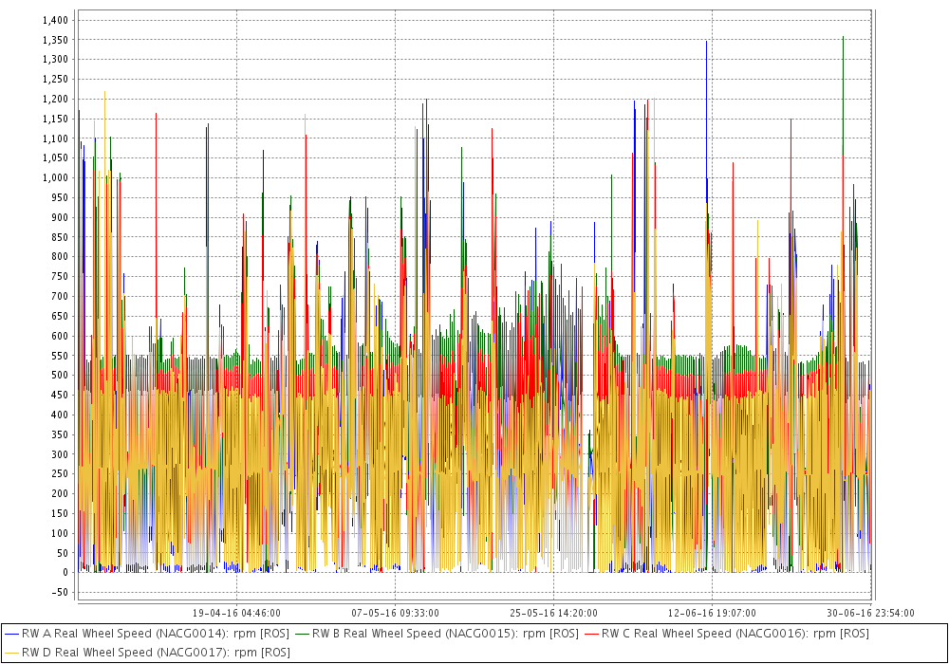Click the 30-06-16 23:54:00 time axis label
This screenshot has width=949, height=664.
[870, 613]
